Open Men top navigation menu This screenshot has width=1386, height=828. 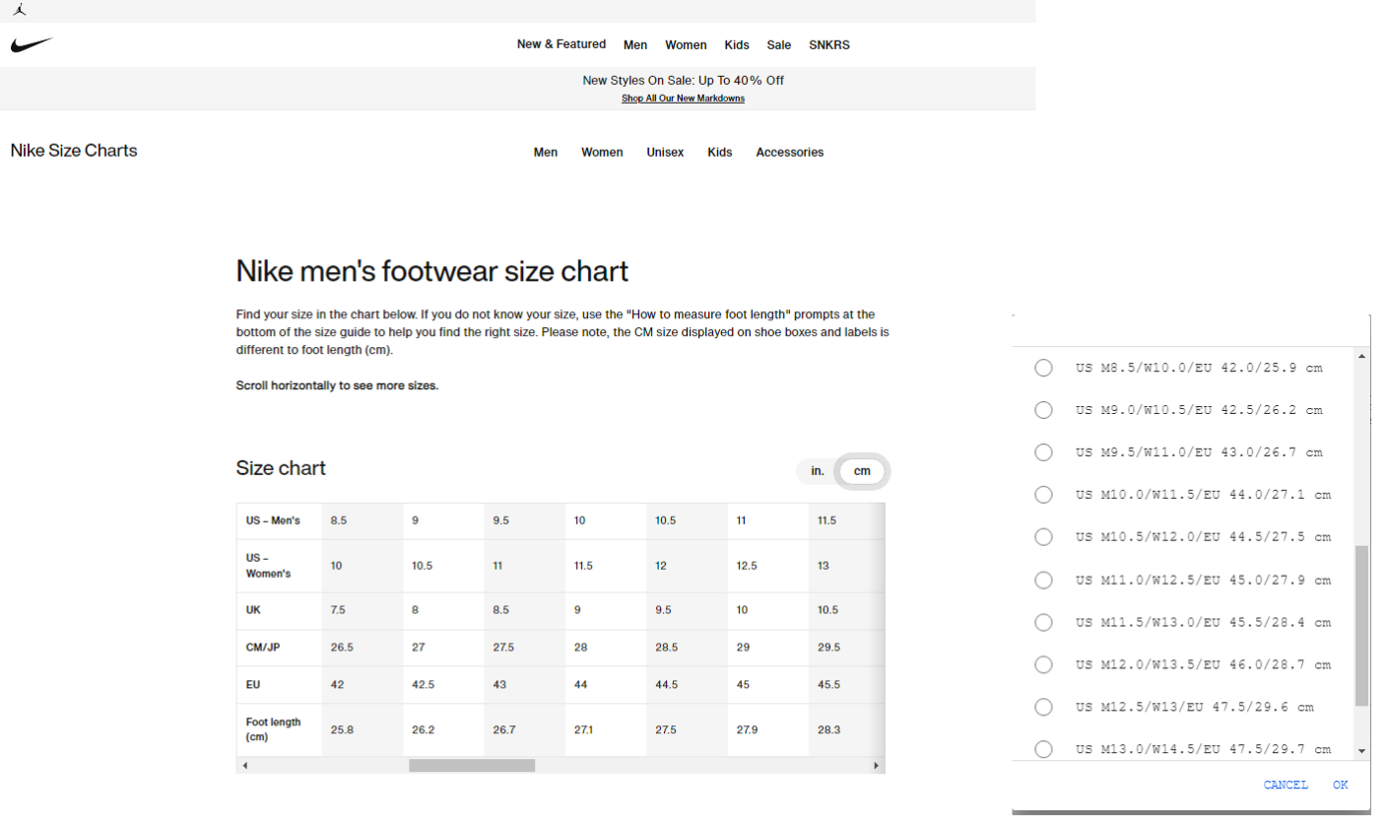click(x=635, y=45)
